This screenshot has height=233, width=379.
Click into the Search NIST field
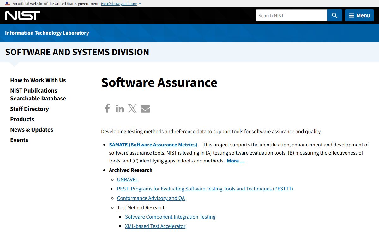[x=291, y=15]
